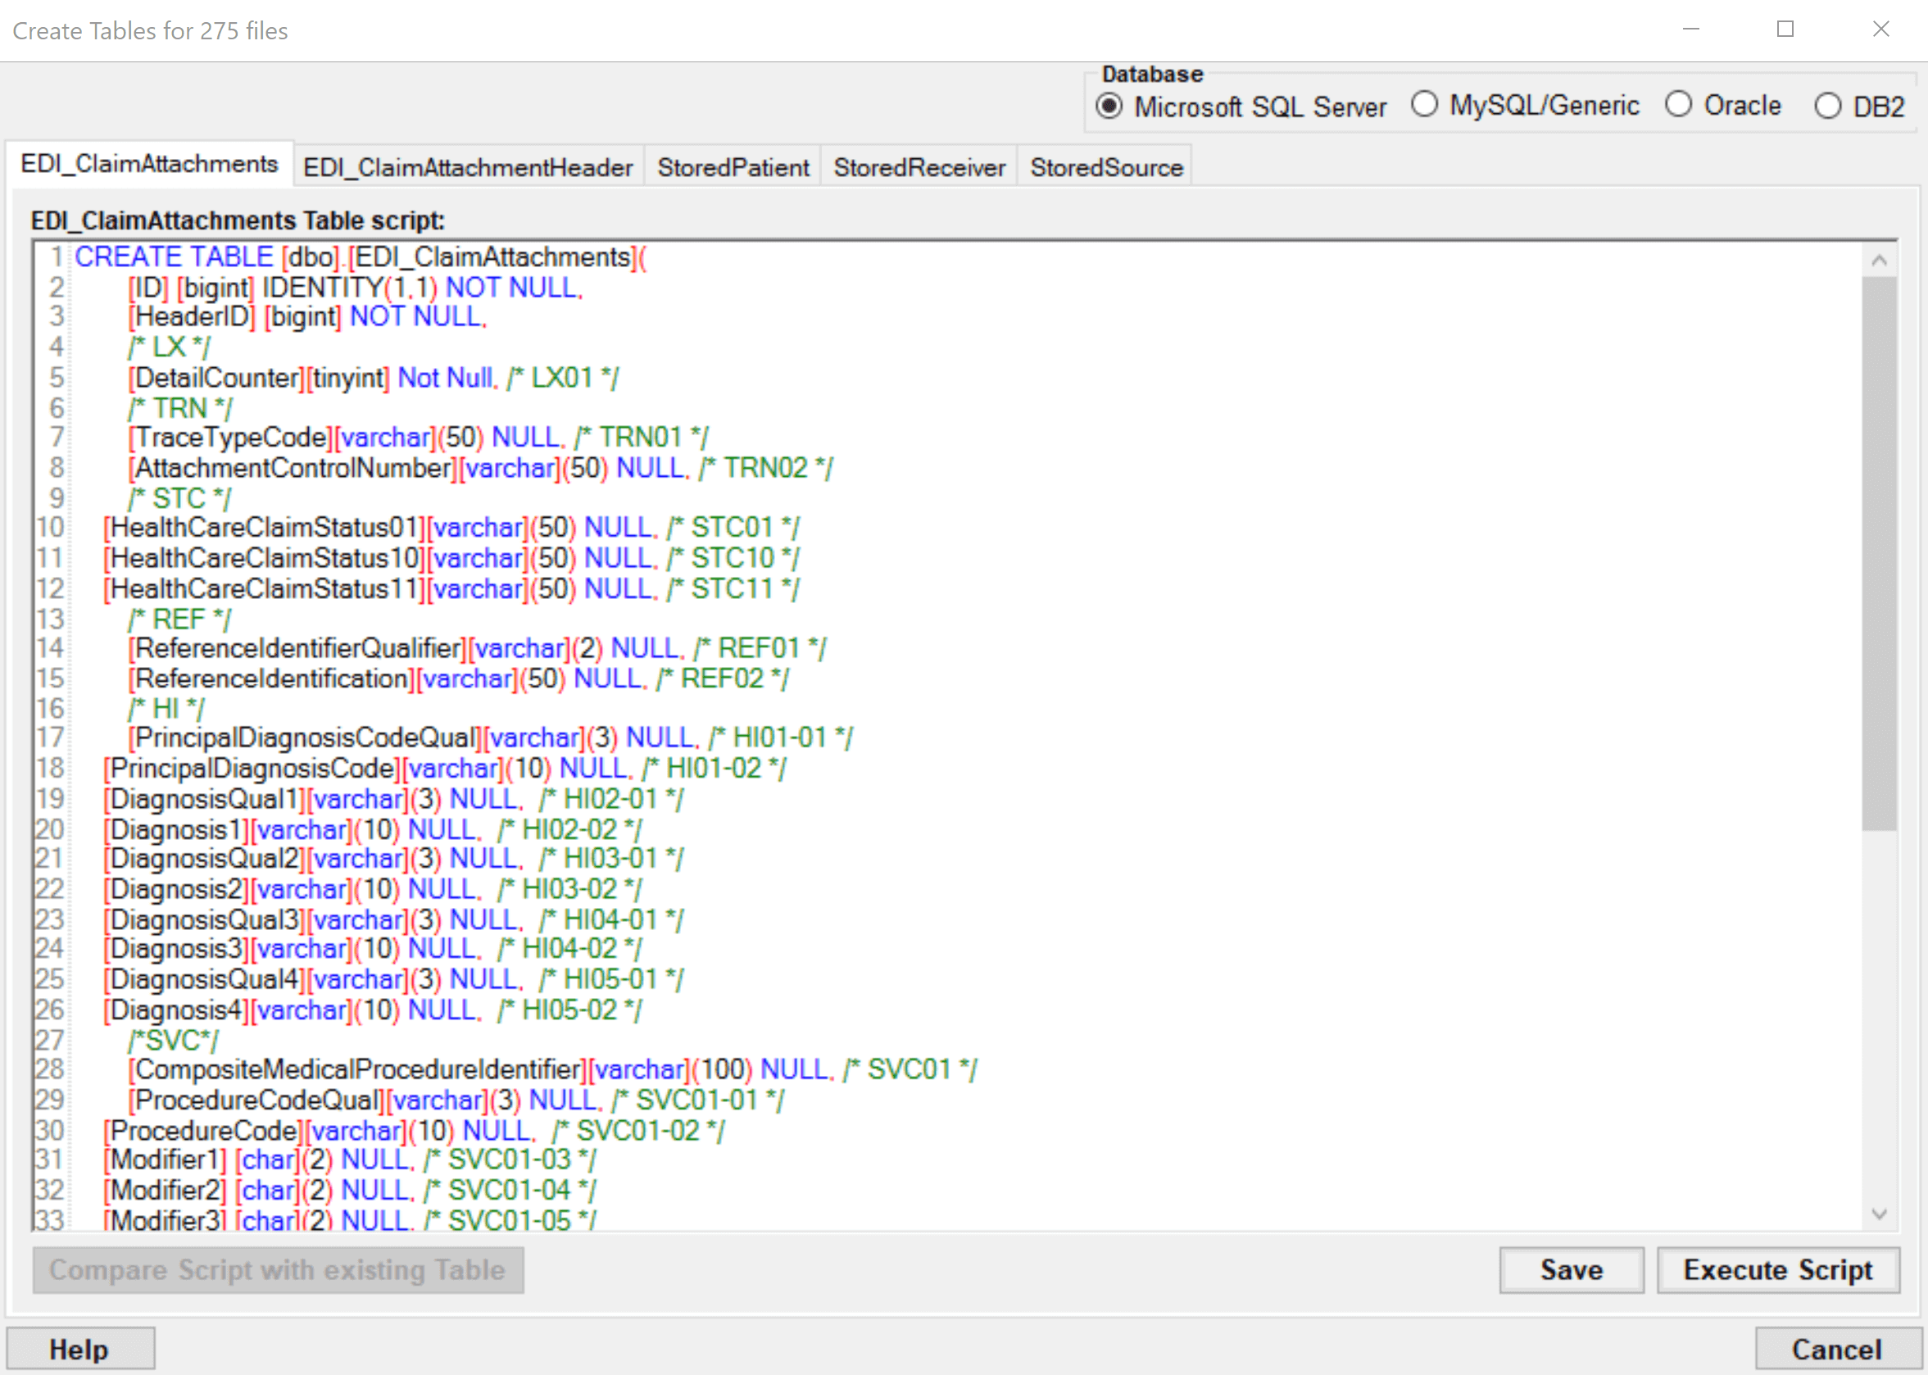1928x1375 pixels.
Task: Select Microsoft SQL Server radio button
Action: (x=1109, y=107)
